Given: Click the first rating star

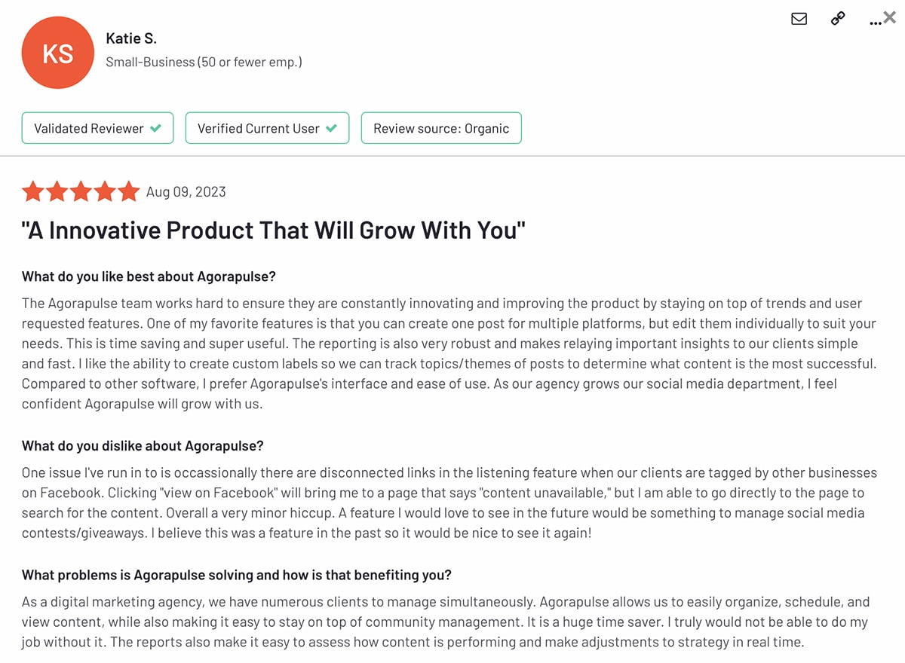Looking at the screenshot, I should [x=32, y=191].
